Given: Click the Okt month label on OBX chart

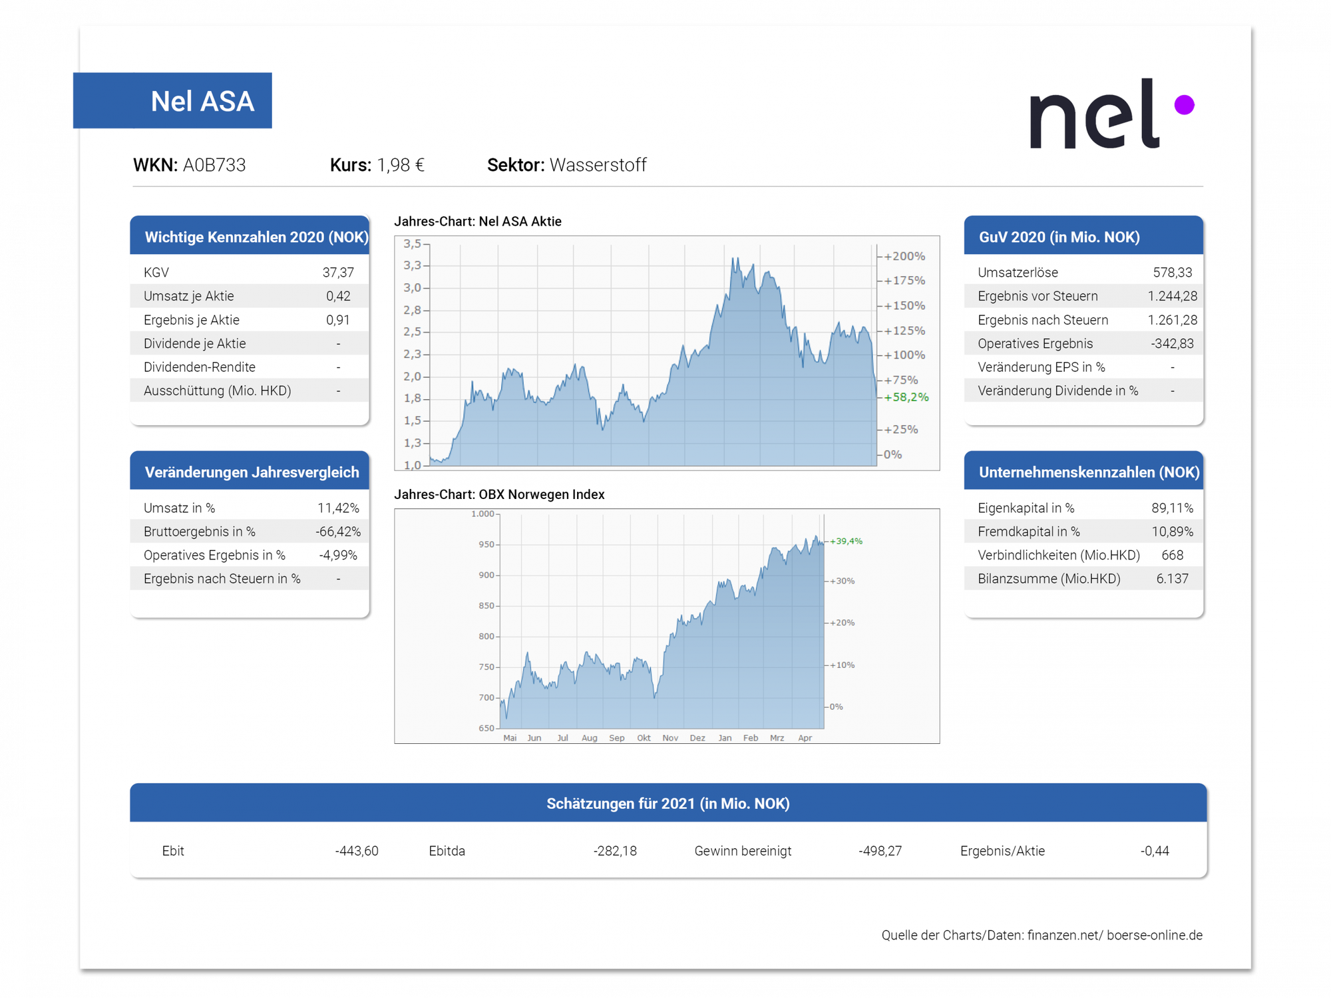Looking at the screenshot, I should pyautogui.click(x=644, y=738).
